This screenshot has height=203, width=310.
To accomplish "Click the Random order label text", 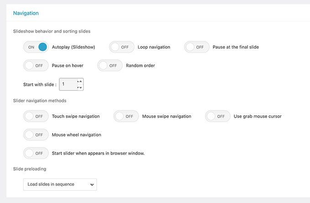I will click(140, 65).
